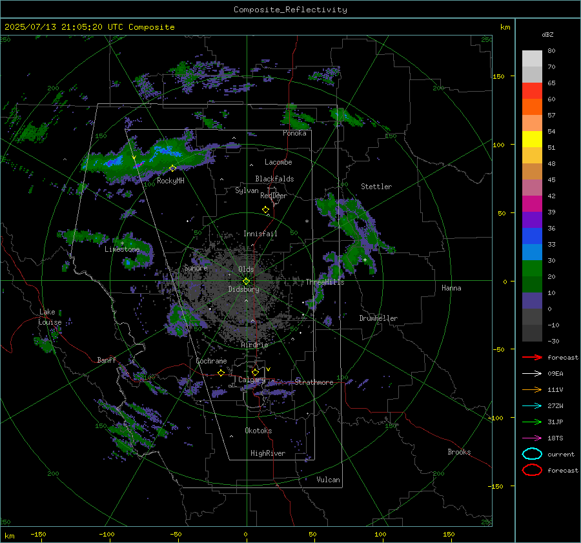Click the Cochrane label
Viewport: 581px width, 543px height.
point(211,361)
